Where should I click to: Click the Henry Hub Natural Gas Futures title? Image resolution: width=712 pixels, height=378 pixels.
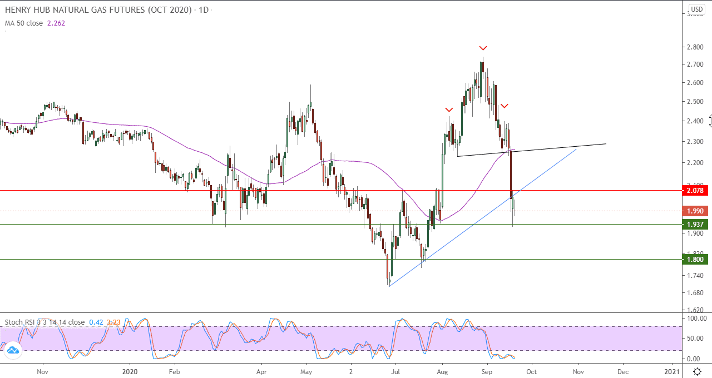point(98,10)
